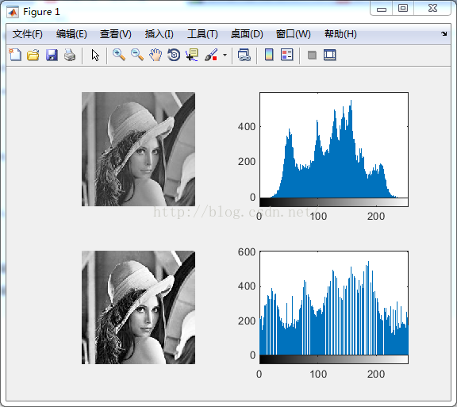Image resolution: width=457 pixels, height=407 pixels.
Task: Select the original Lena image at the top
Action: [138, 149]
